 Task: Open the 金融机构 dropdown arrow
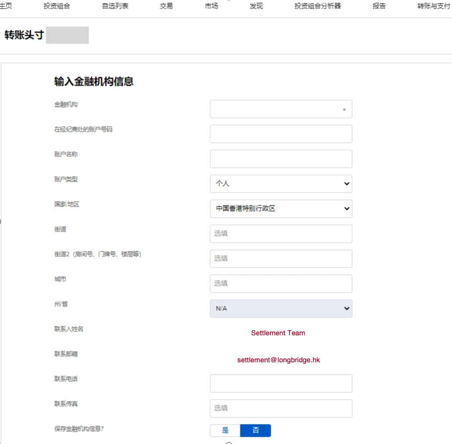point(344,109)
